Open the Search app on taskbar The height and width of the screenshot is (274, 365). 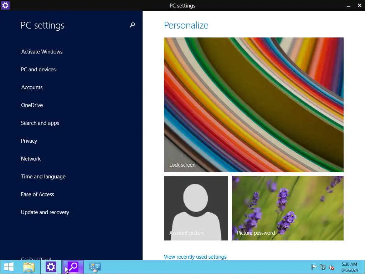pyautogui.click(x=73, y=267)
